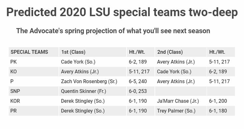The image size is (244, 129).
Task: Click Derek Stingley (So.) in KOR row
Action: 83,101
